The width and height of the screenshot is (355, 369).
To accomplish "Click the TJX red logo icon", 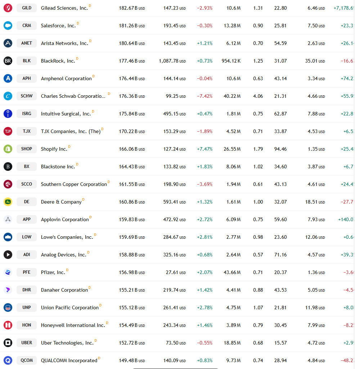I will pyautogui.click(x=8, y=131).
